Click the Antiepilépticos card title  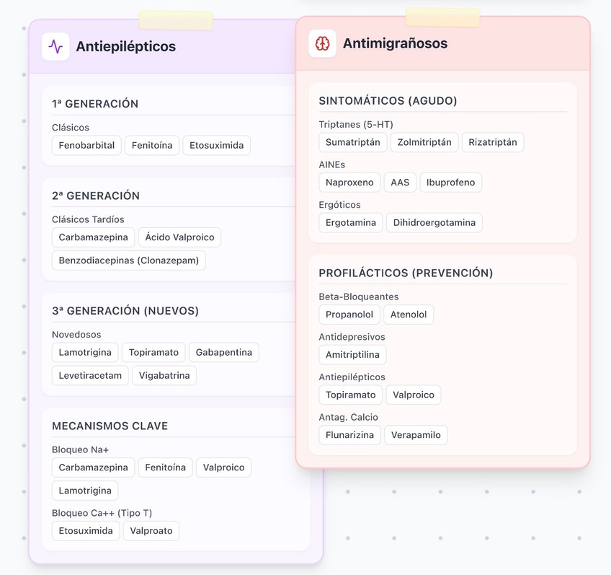126,46
